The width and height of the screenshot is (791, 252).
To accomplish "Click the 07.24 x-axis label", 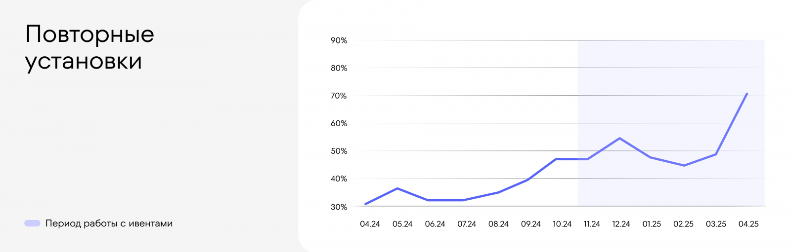I will tap(467, 224).
